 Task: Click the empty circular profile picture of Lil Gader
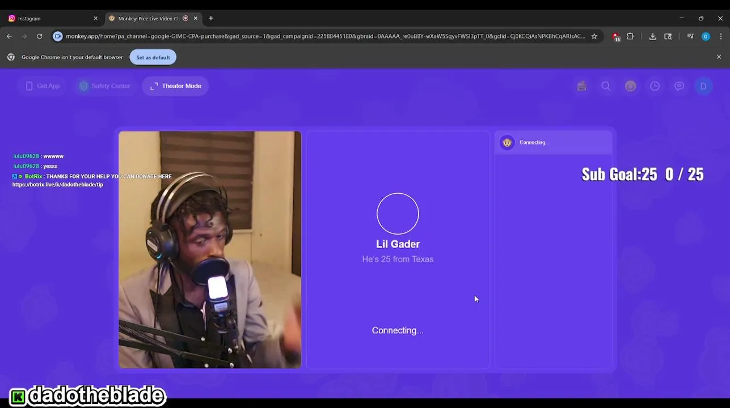click(x=398, y=214)
